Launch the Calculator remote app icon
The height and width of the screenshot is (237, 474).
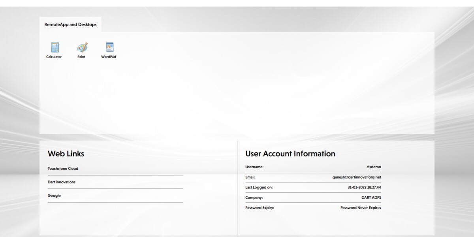coord(55,47)
